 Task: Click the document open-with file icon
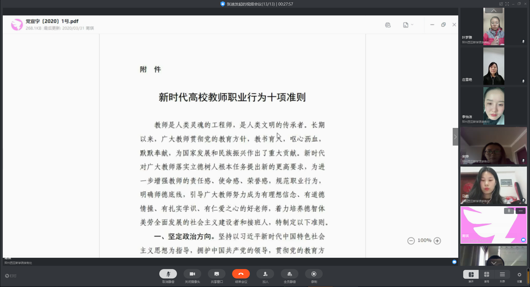click(x=406, y=25)
